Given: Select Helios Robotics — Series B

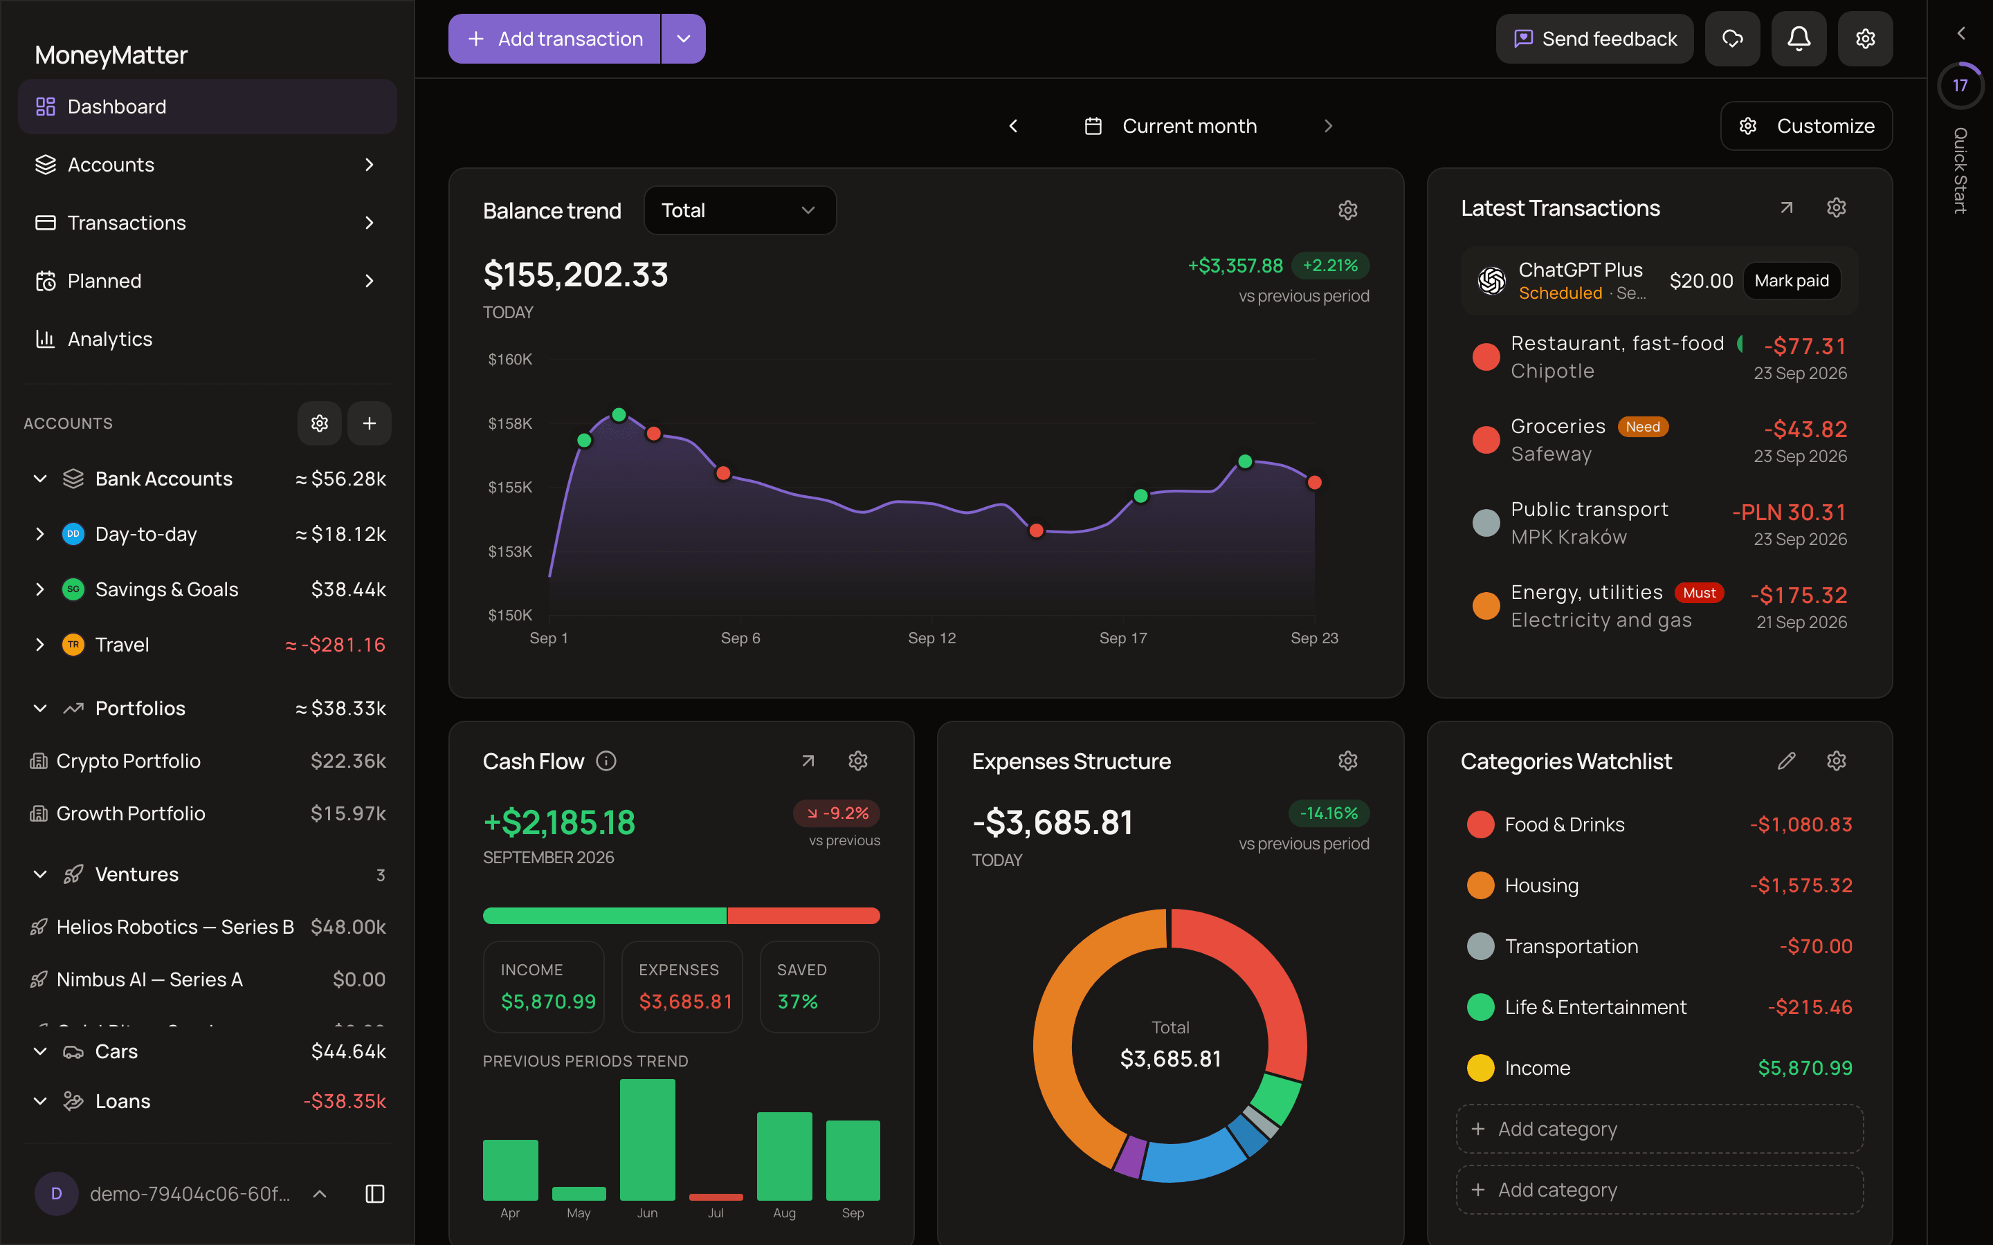Looking at the screenshot, I should click(208, 927).
